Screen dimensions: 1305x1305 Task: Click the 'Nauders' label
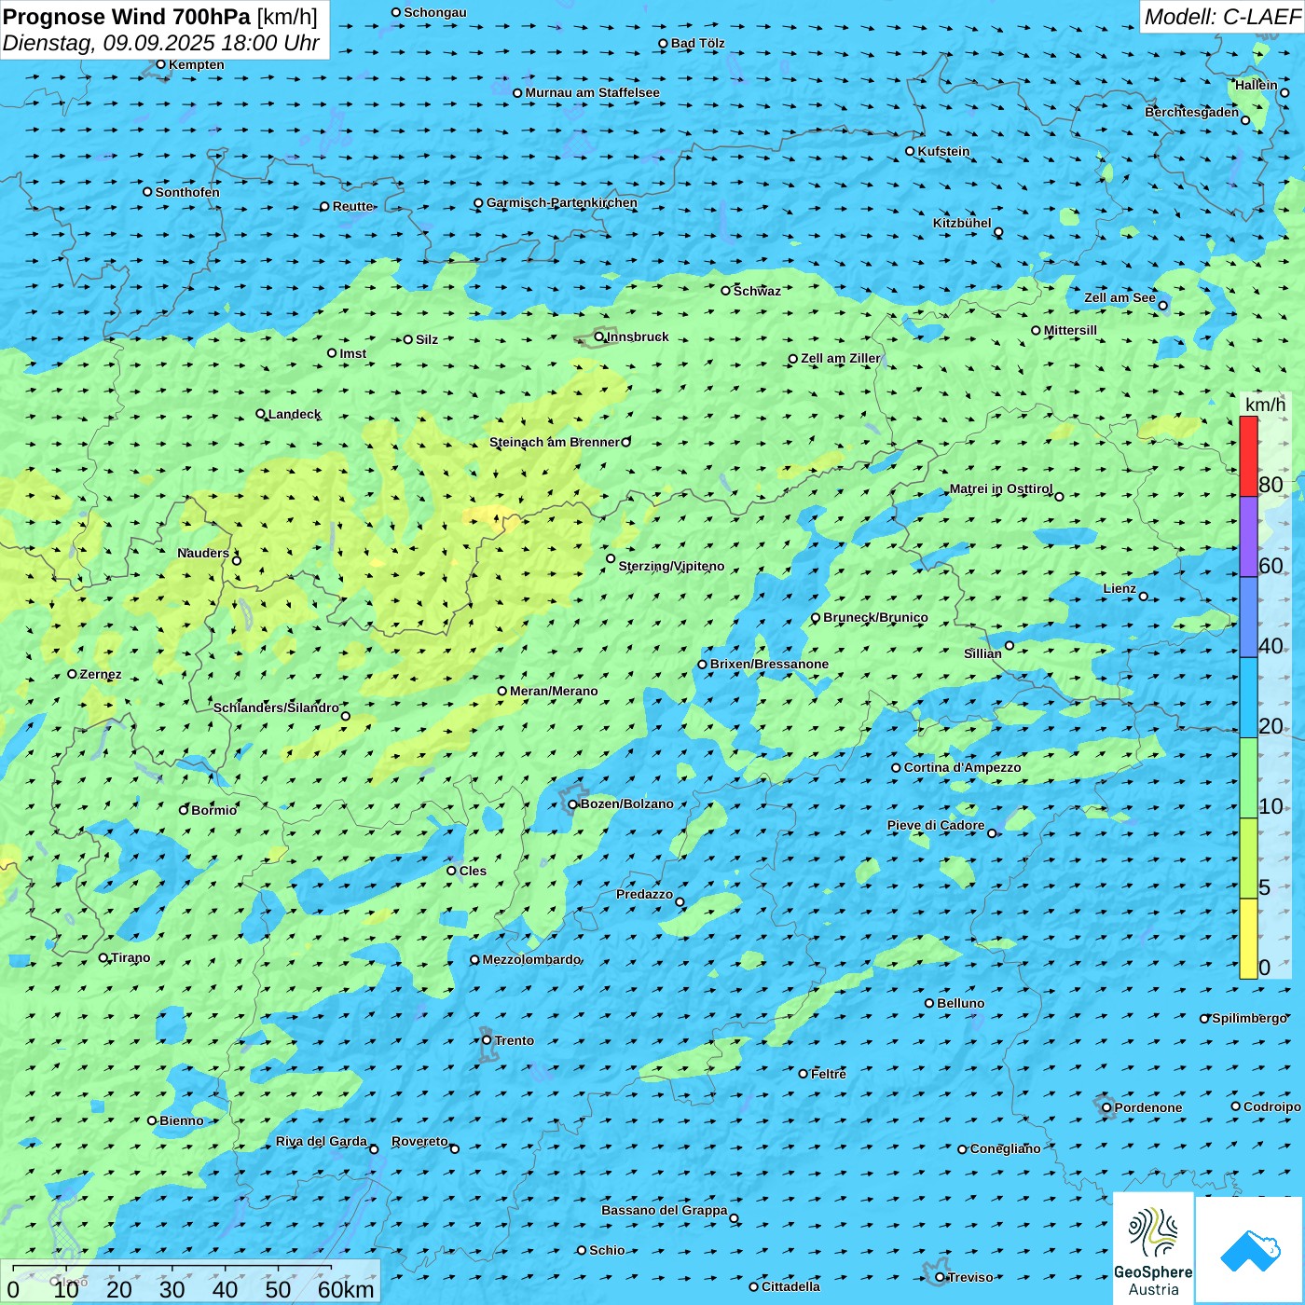pyautogui.click(x=203, y=553)
